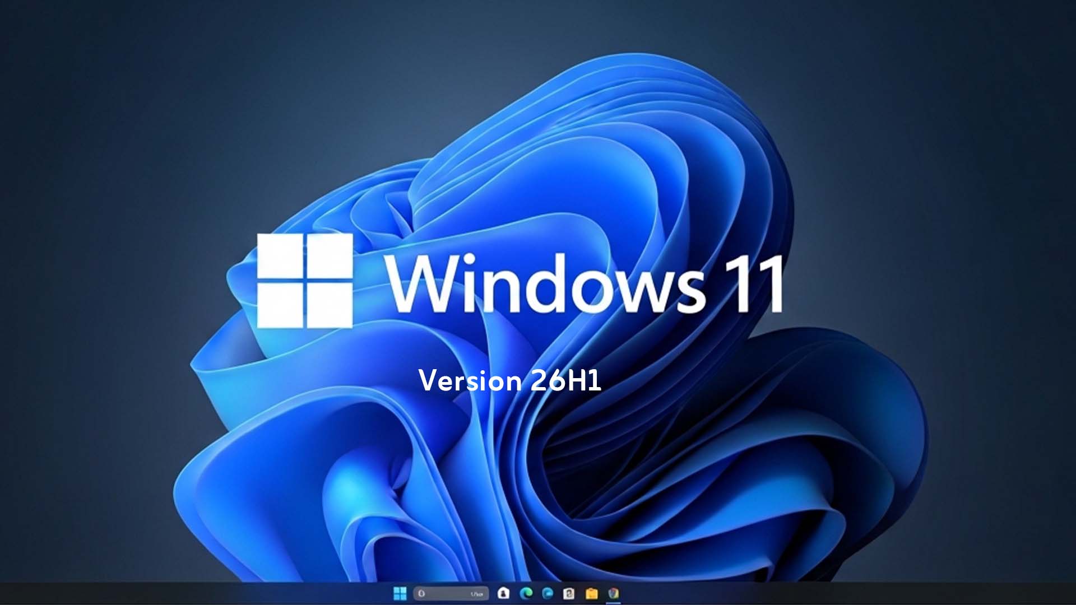1076x605 pixels.
Task: Click the underline beneath the active shield icon
Action: 614,602
